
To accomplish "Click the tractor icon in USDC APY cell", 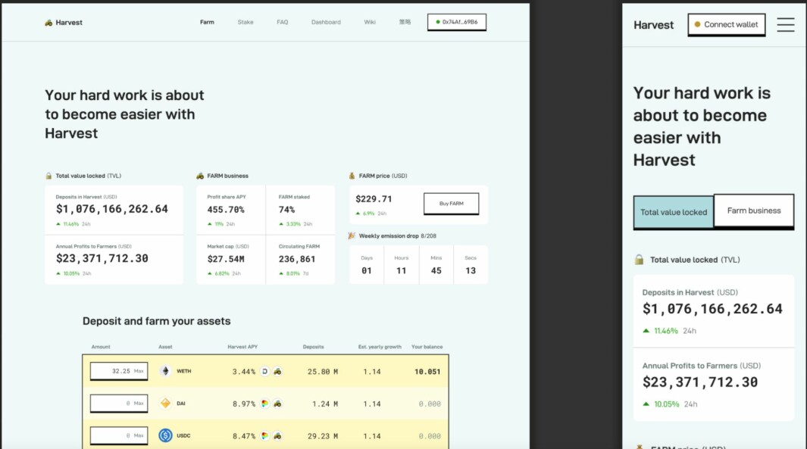I will [x=277, y=436].
